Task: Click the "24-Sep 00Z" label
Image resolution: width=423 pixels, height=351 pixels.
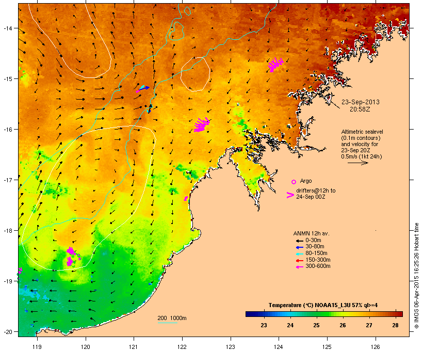Action: (311, 197)
